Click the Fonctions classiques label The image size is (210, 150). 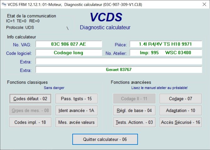[x=27, y=82]
